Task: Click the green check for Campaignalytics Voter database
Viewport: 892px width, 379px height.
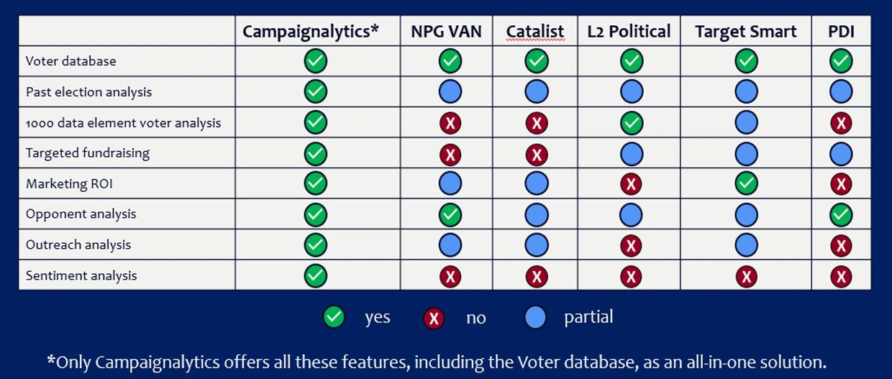Action: click(315, 61)
